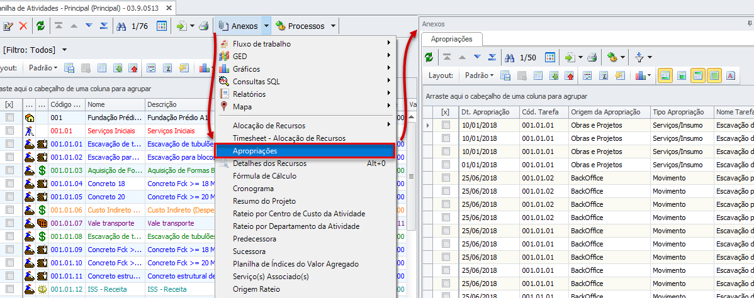Go to first record in main grid
This screenshot has height=298, width=754.
coord(59,26)
